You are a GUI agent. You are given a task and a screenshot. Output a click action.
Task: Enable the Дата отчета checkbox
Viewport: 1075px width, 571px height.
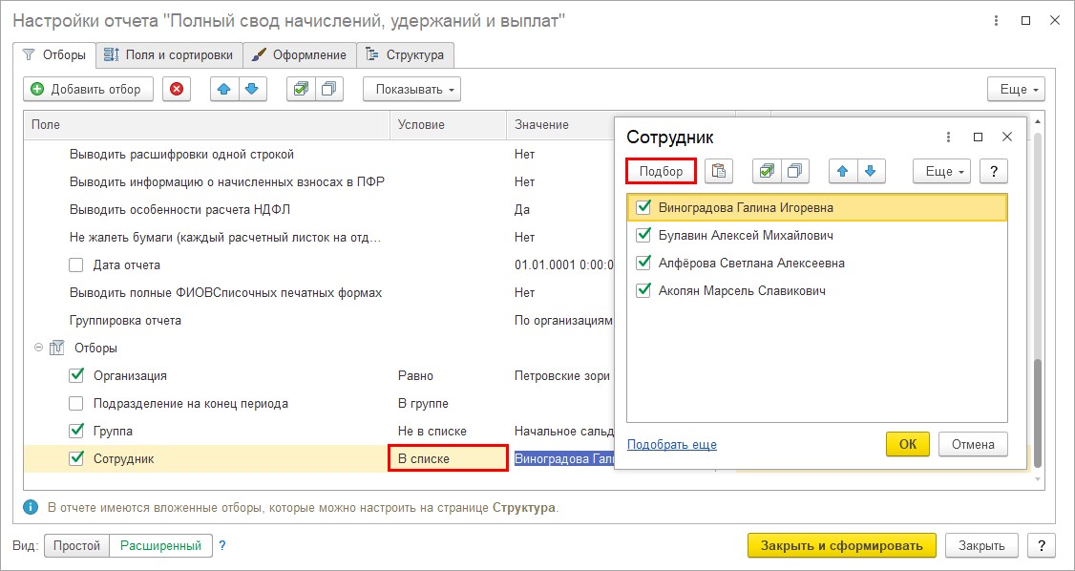pyautogui.click(x=76, y=264)
